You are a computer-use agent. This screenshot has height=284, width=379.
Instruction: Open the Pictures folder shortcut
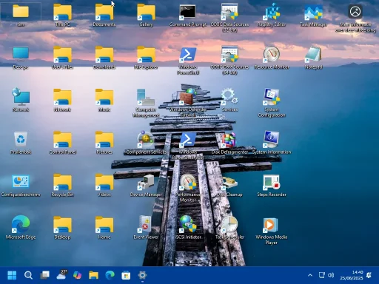[104, 143]
